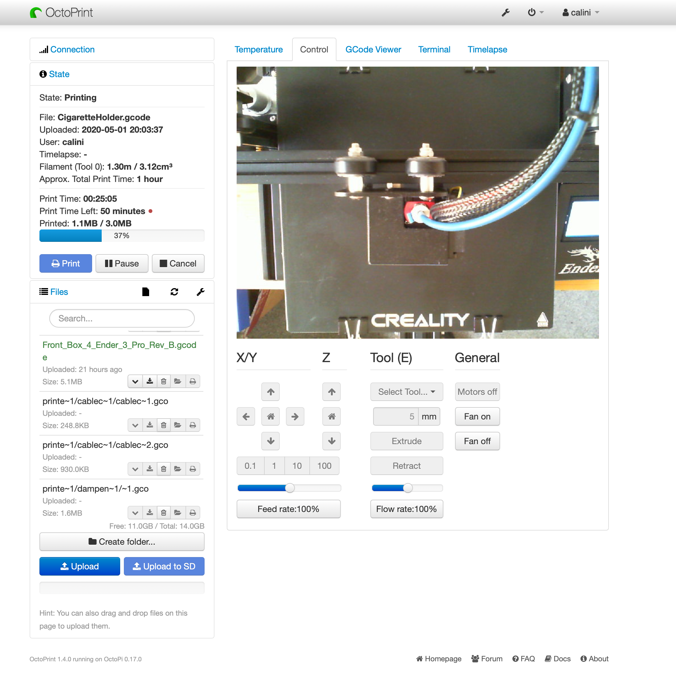The image size is (676, 694).
Task: Switch to the Terminal tab
Action: (434, 49)
